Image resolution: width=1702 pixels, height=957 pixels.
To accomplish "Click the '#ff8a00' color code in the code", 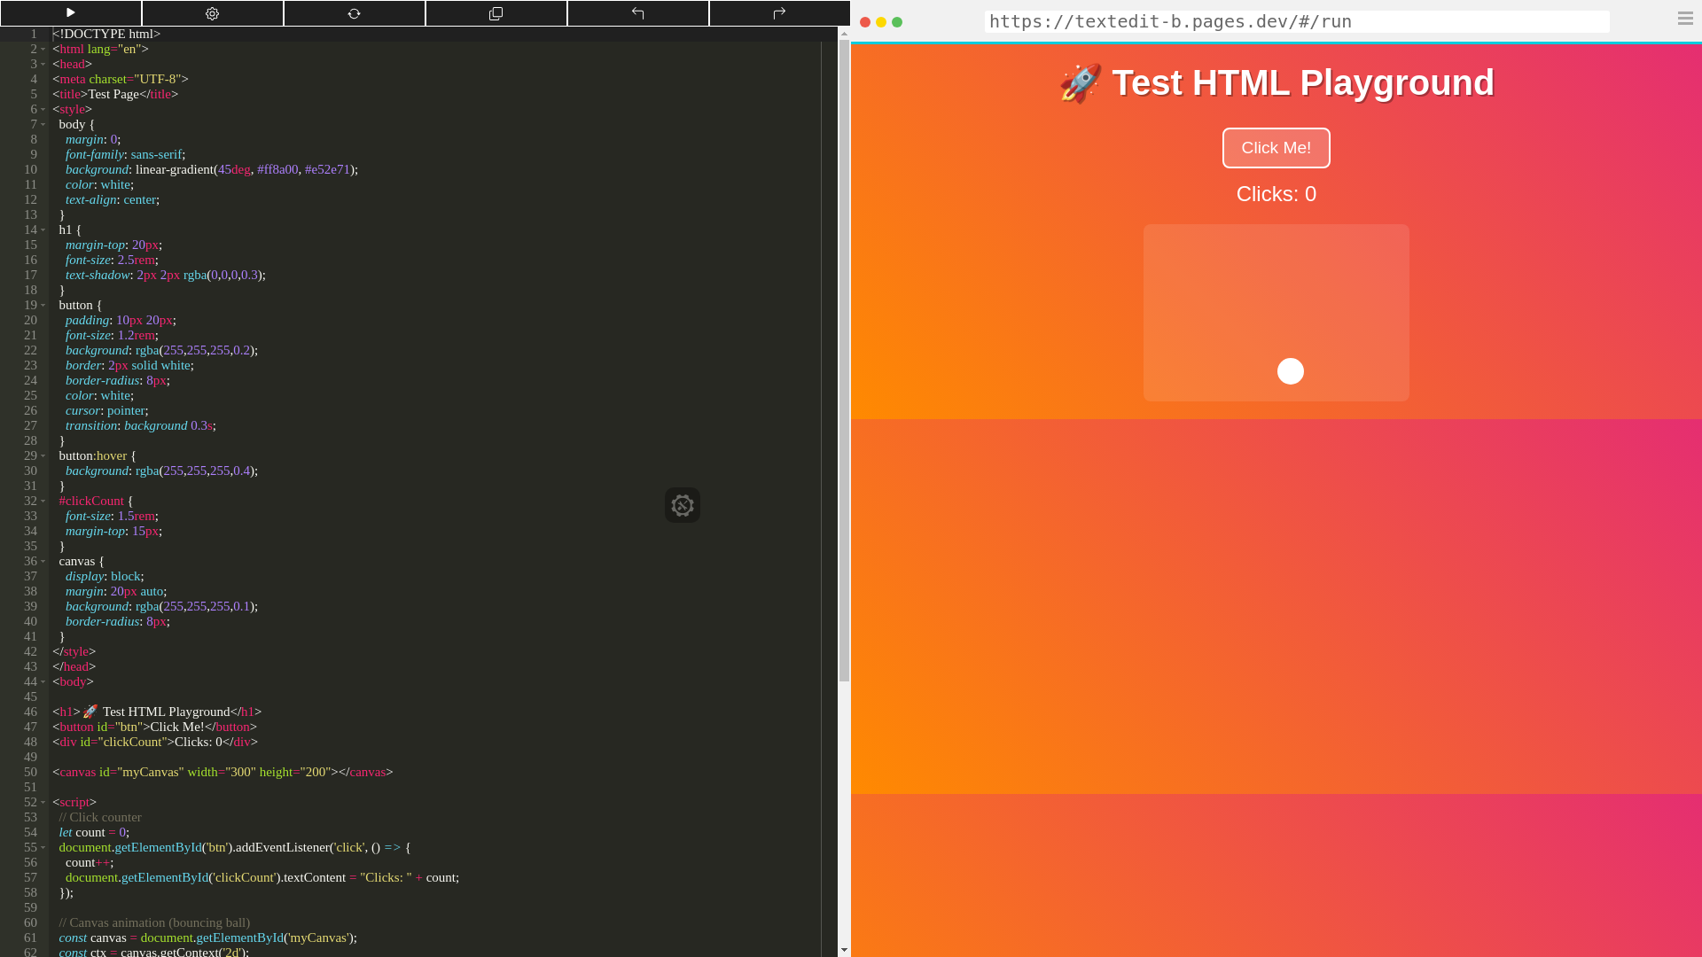I will pyautogui.click(x=277, y=169).
